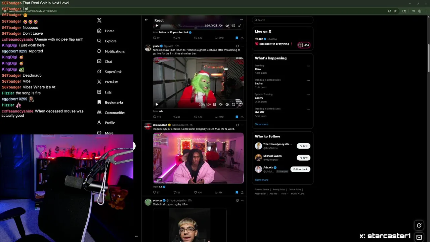Like the post with 2.1K likes
430x242 pixels.
click(x=198, y=38)
